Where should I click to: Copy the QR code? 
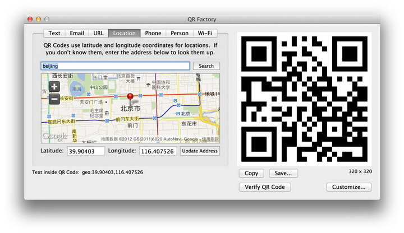pyautogui.click(x=251, y=173)
